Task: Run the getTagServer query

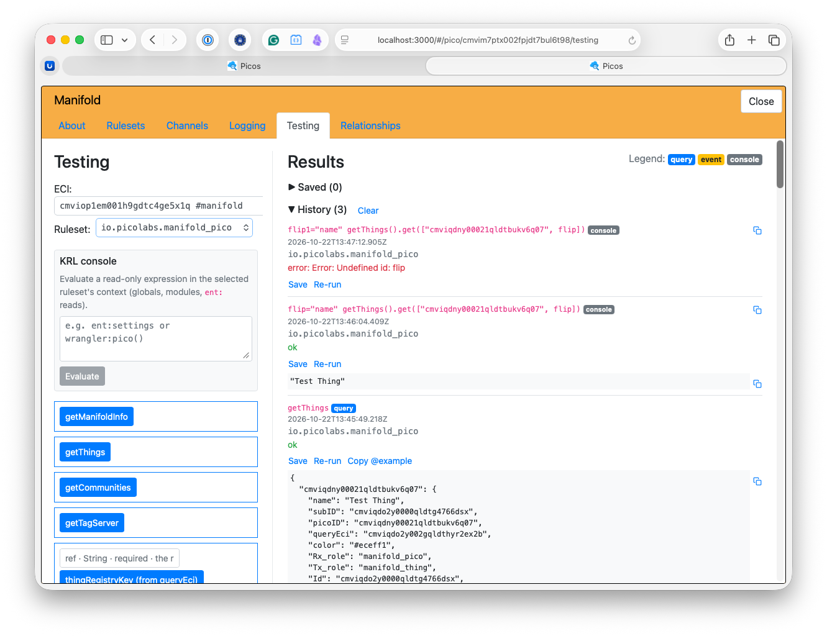Action: [92, 523]
